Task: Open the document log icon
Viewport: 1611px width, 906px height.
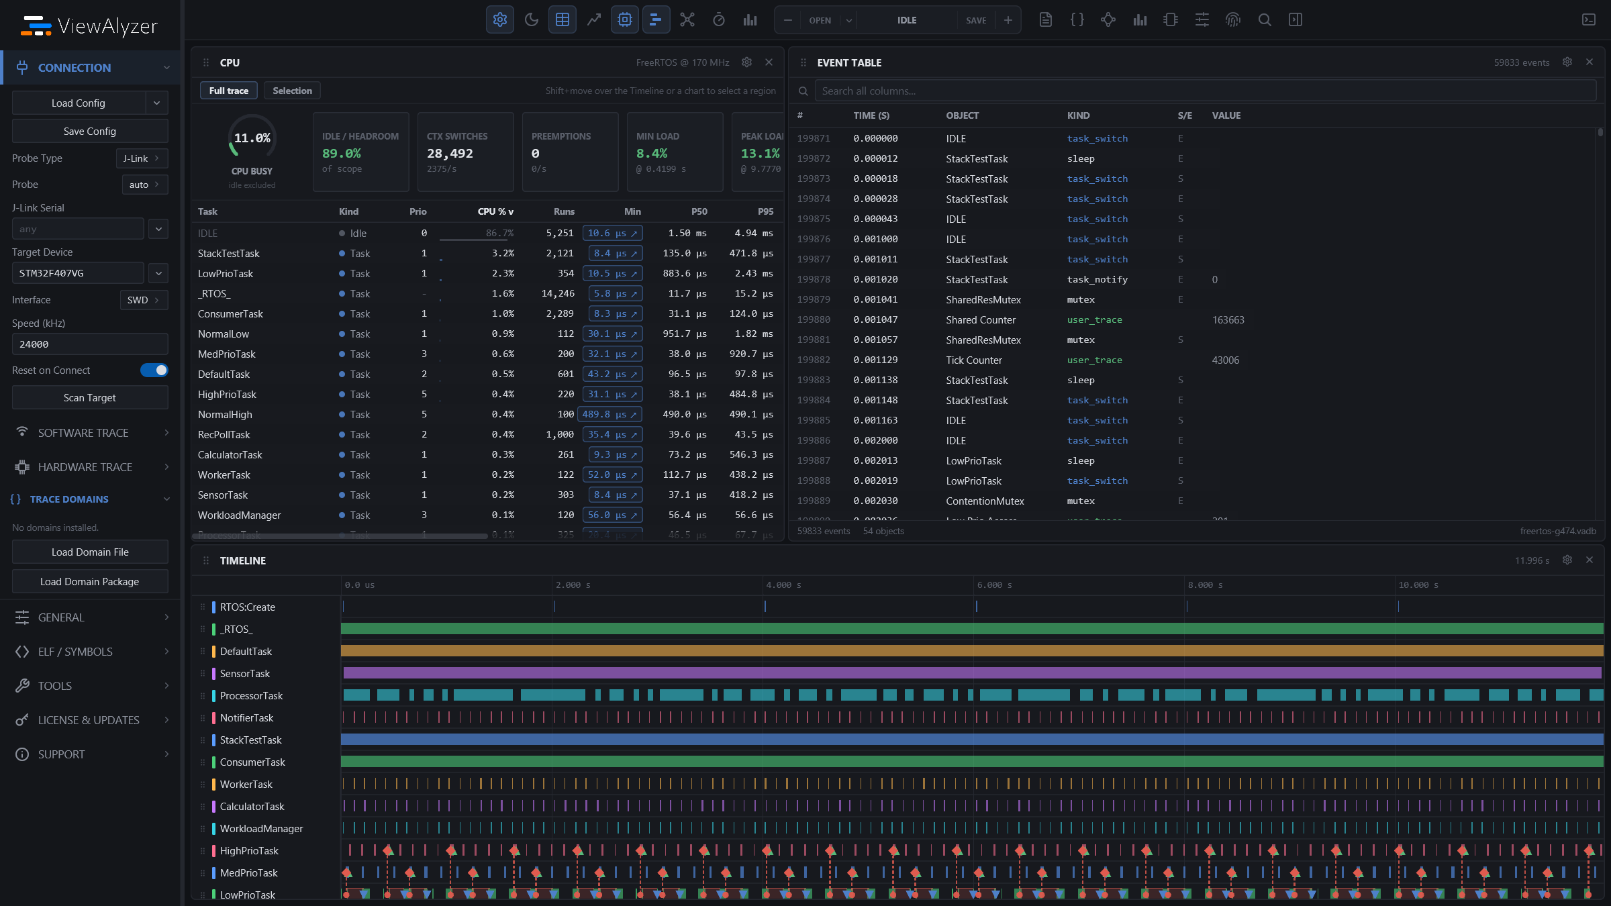Action: point(1046,20)
